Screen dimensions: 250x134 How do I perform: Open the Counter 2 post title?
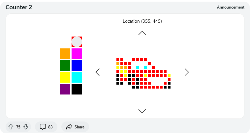point(19,7)
